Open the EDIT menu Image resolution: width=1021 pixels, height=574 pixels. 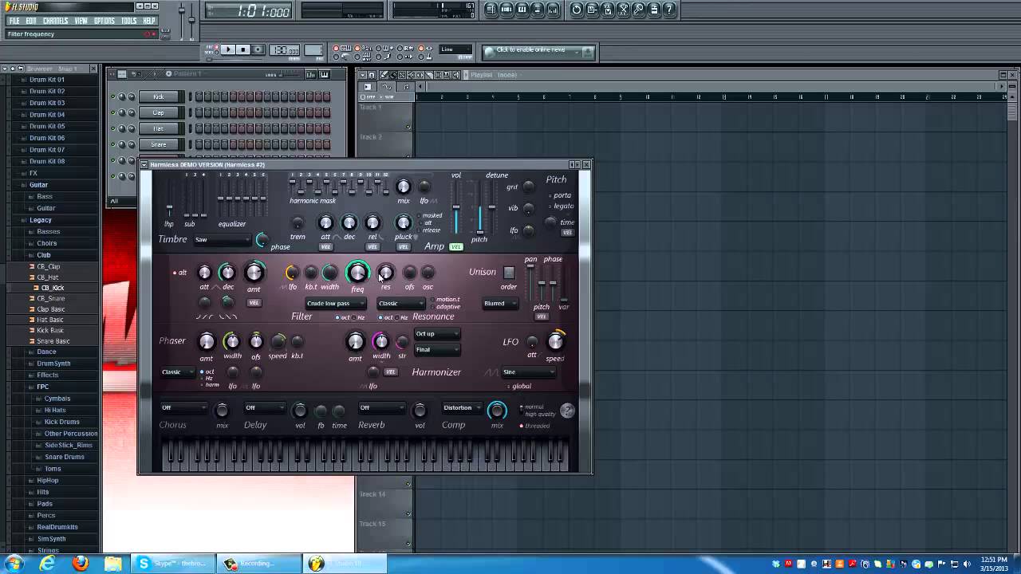click(x=31, y=21)
